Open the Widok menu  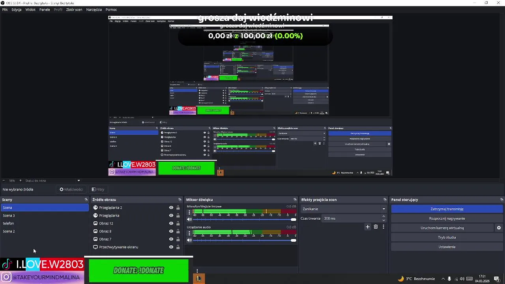[30, 9]
